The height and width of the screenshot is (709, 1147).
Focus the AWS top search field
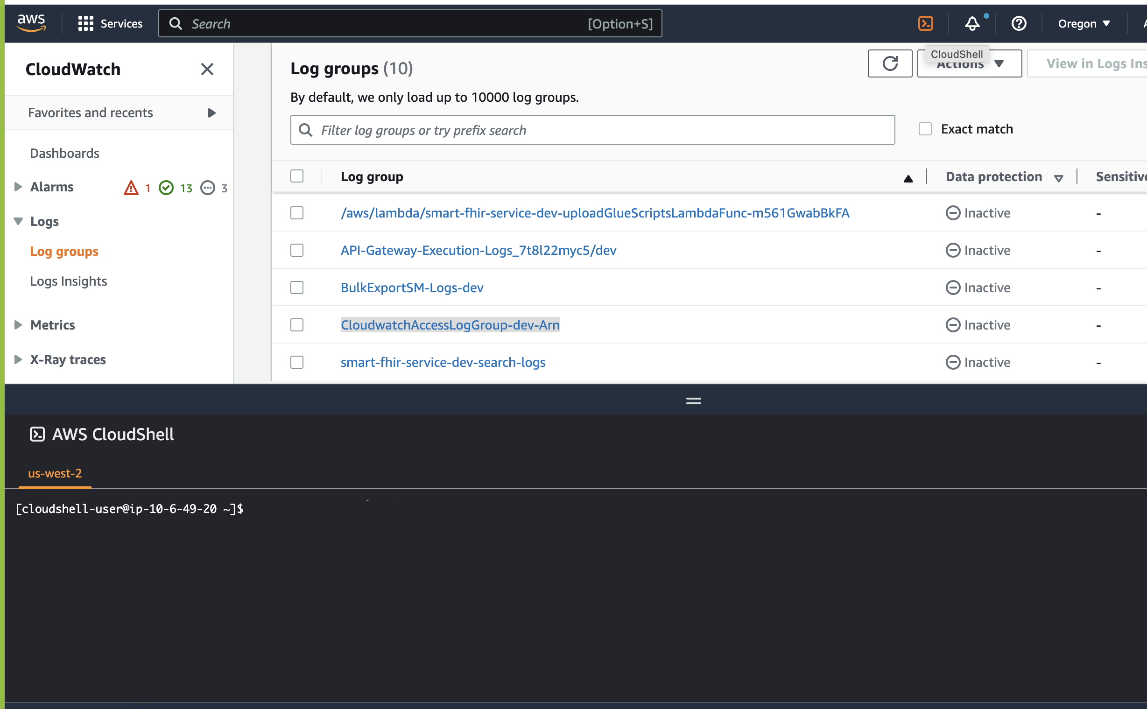coord(410,23)
